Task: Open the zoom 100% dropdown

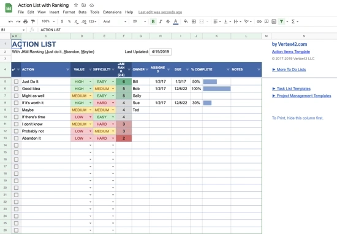Action: [48, 21]
